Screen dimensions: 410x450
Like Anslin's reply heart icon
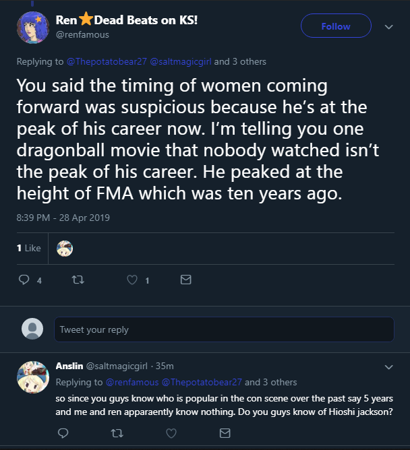click(x=171, y=433)
